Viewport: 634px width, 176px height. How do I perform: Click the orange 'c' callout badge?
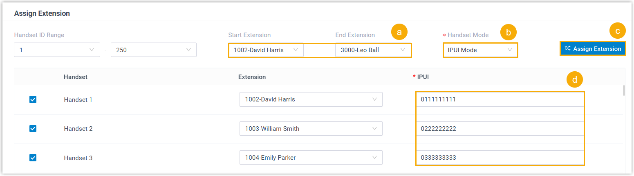(617, 31)
